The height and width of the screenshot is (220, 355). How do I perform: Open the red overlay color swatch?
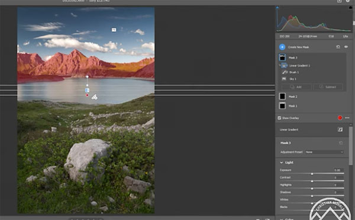tap(340, 118)
